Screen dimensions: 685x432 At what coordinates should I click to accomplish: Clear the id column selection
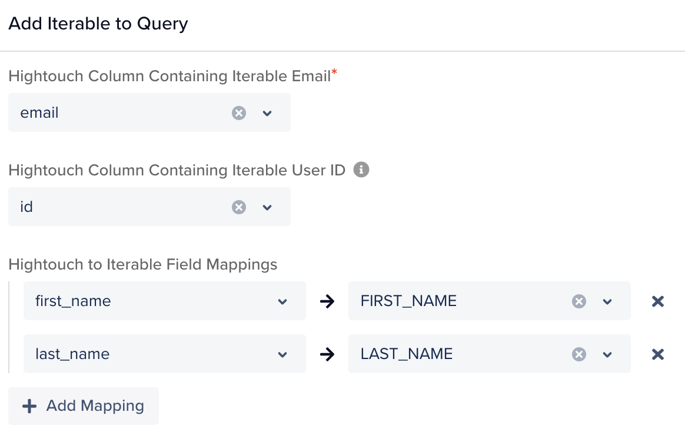tap(238, 207)
